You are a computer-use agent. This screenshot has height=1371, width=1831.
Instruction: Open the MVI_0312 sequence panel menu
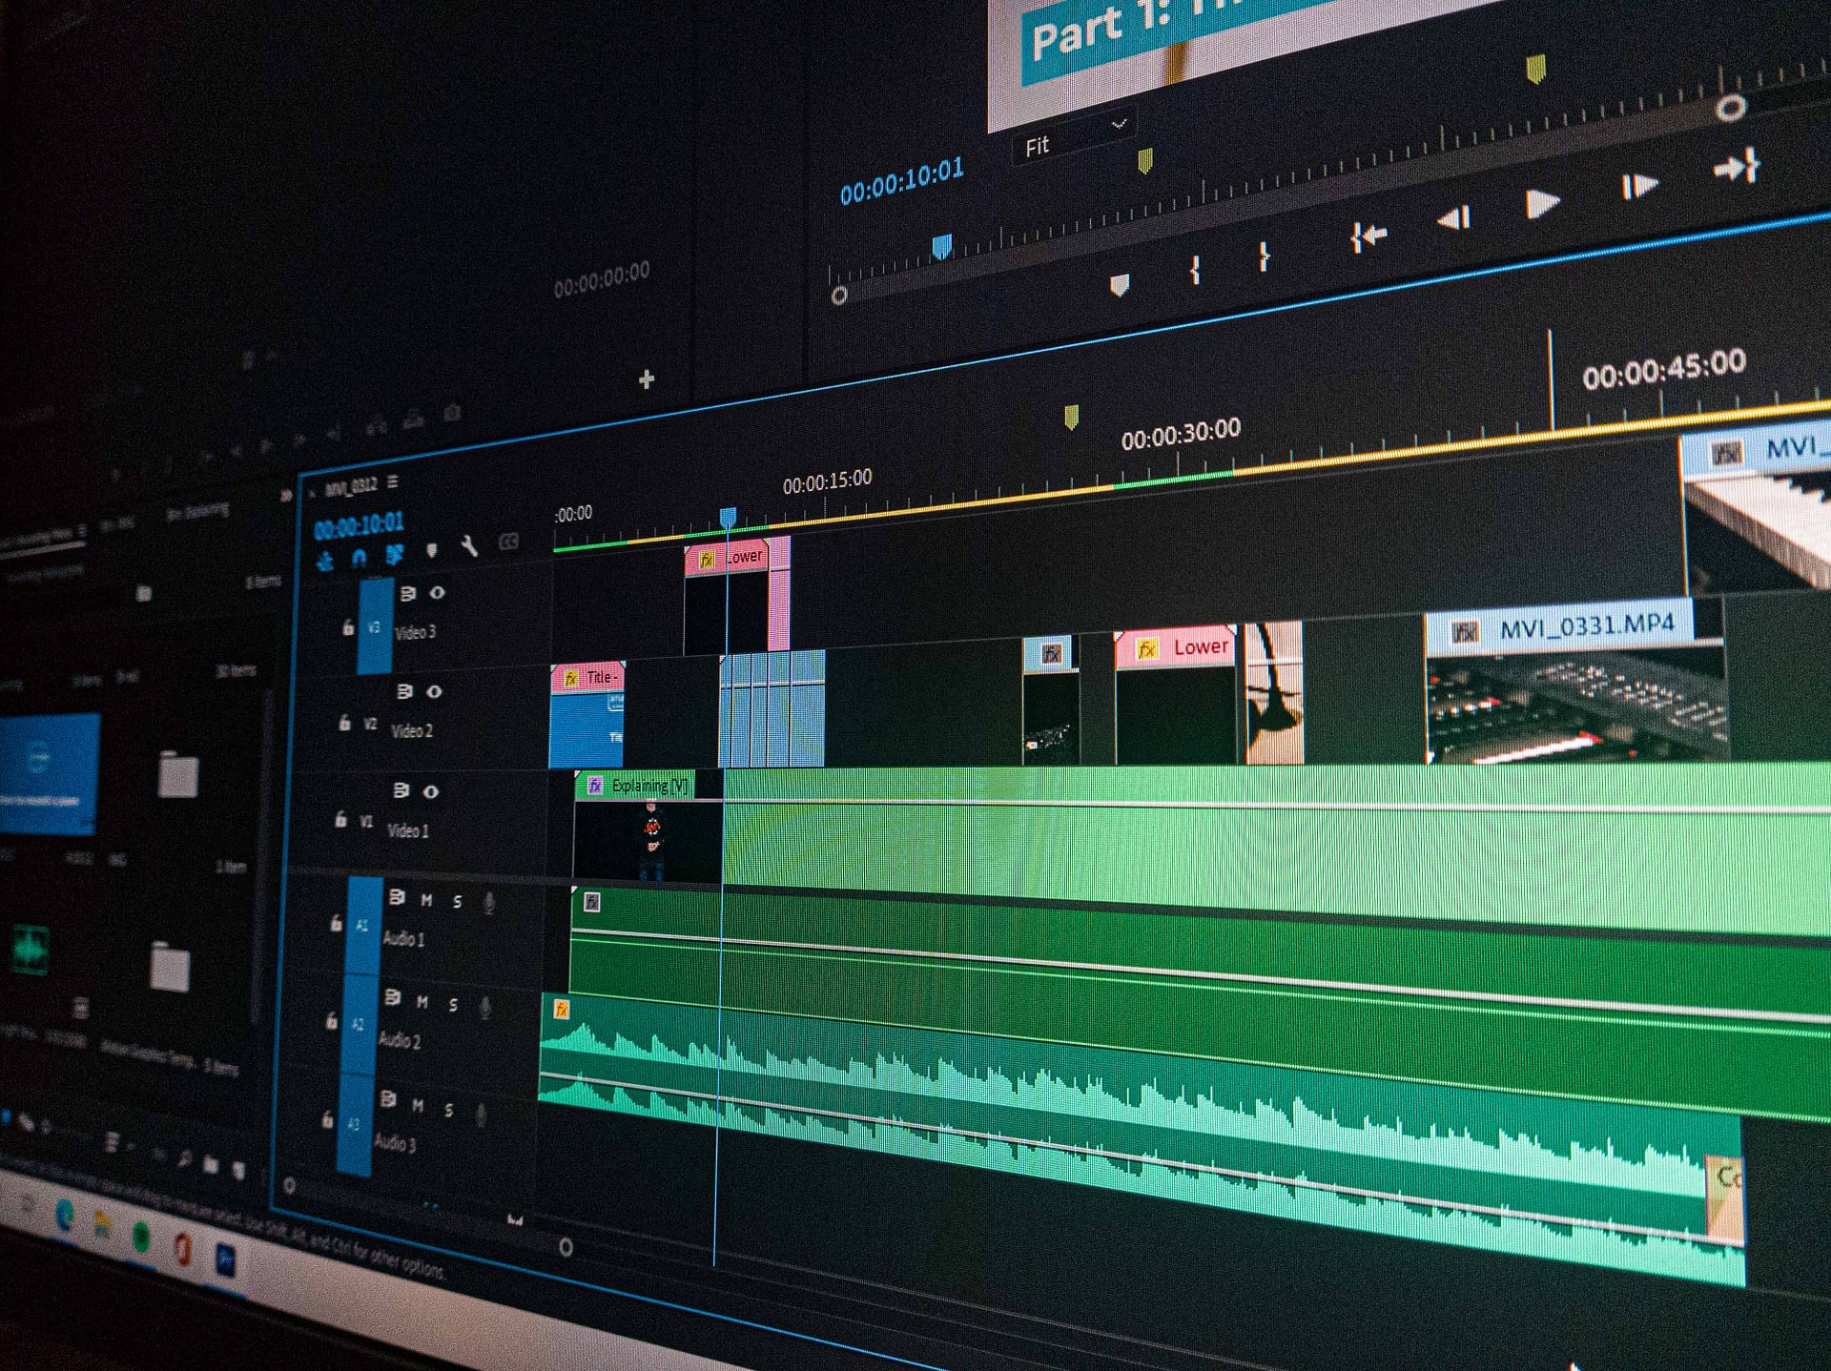393,482
